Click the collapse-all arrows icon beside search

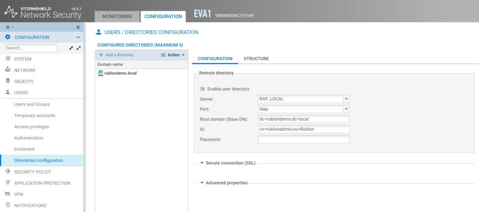[71, 48]
